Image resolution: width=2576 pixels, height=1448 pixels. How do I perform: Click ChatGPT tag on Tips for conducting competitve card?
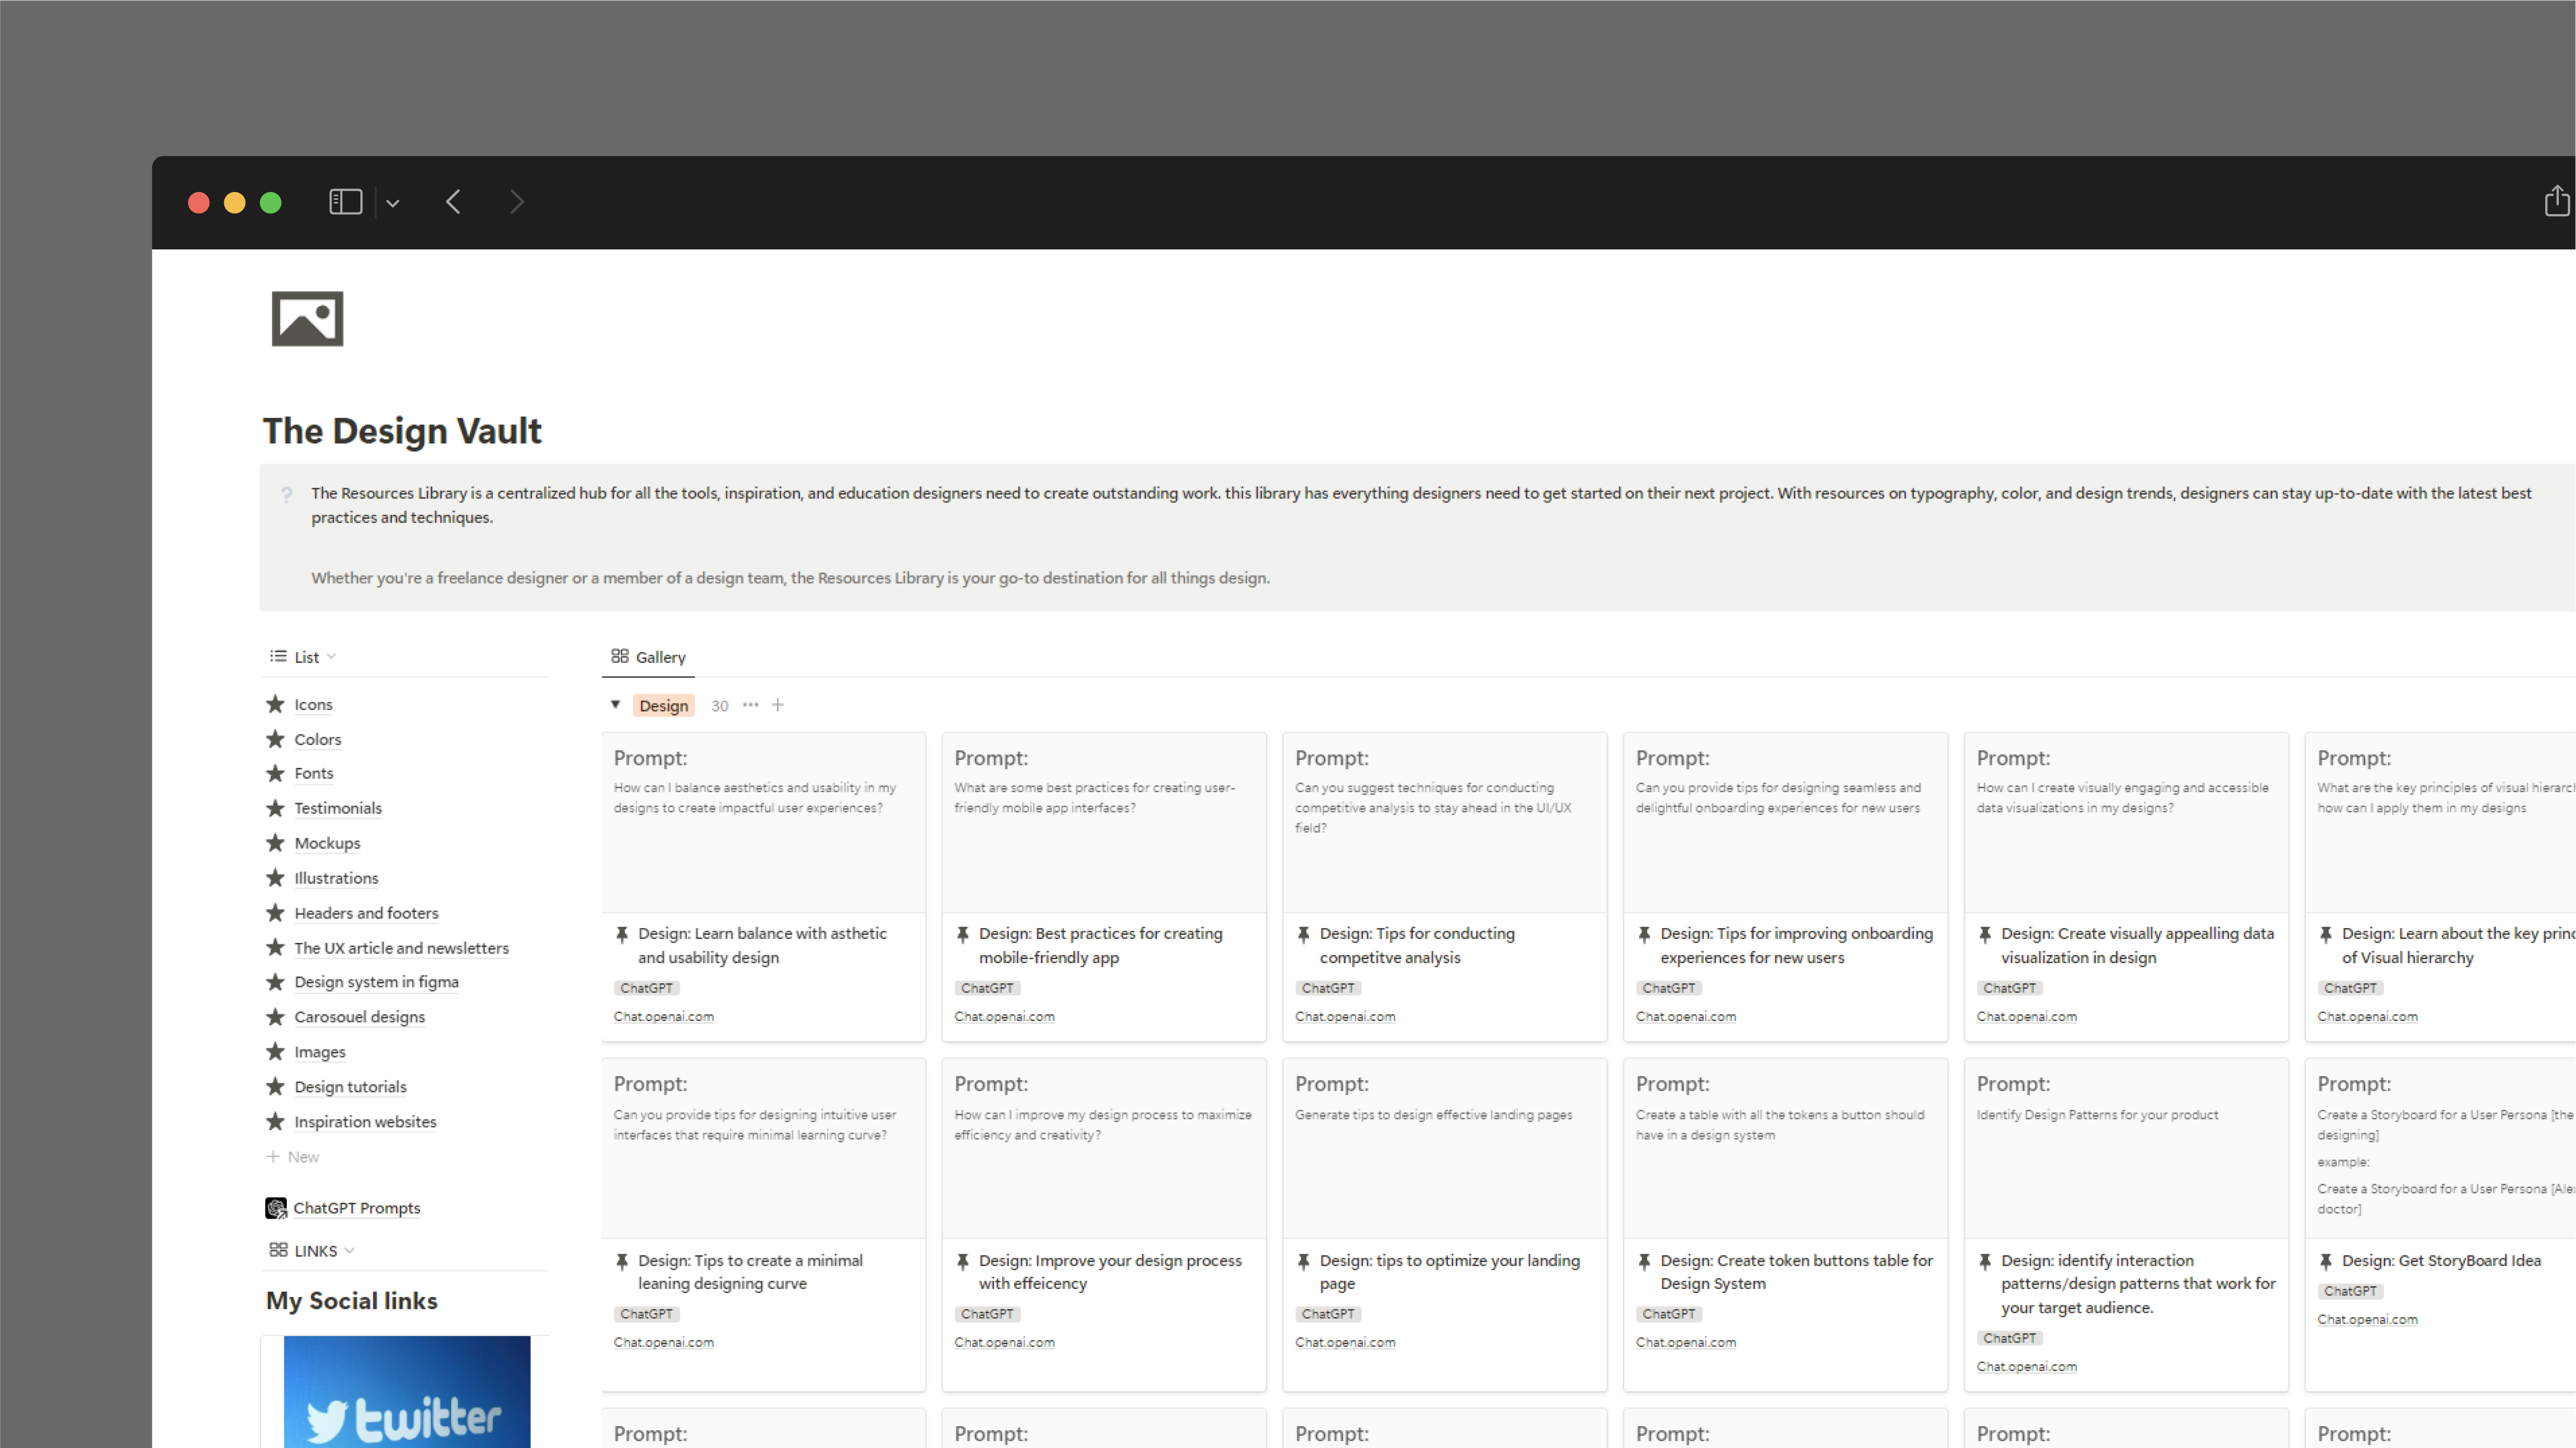coord(1327,988)
